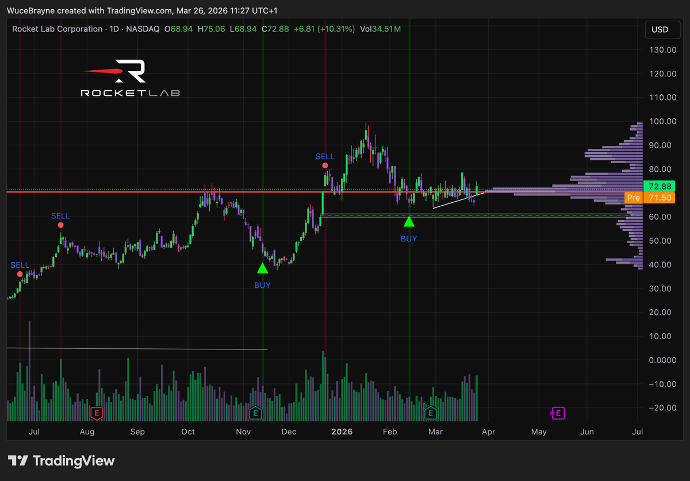This screenshot has height=481, width=690.
Task: Click the TradingView logo at bottom left
Action: tap(61, 461)
